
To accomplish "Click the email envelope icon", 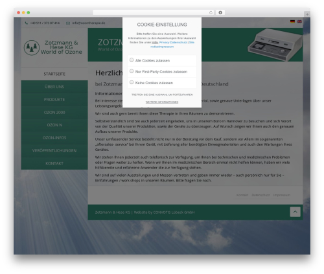I will pos(68,23).
